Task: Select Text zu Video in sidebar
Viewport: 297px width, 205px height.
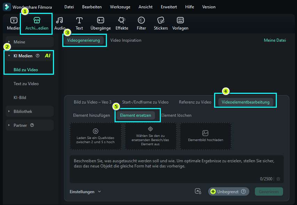Action: [x=26, y=84]
